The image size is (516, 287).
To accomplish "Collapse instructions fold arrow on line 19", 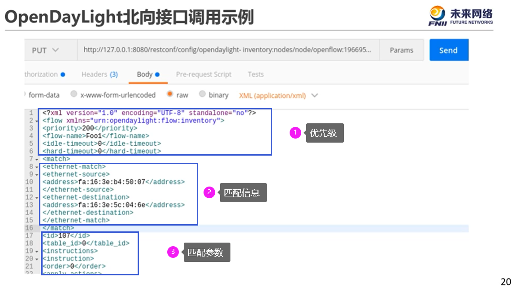I will click(x=36, y=252).
